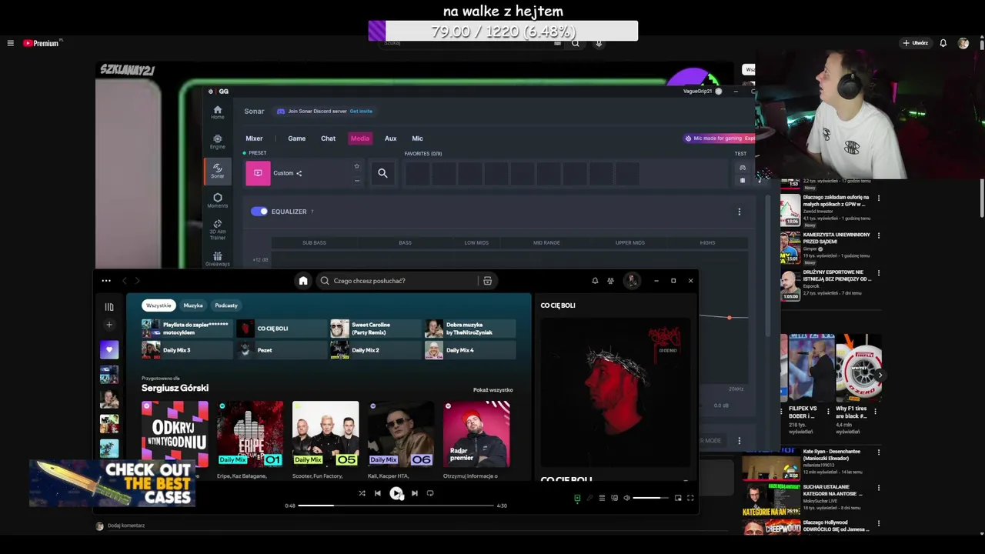Open the Spotify profile avatar

pyautogui.click(x=632, y=281)
